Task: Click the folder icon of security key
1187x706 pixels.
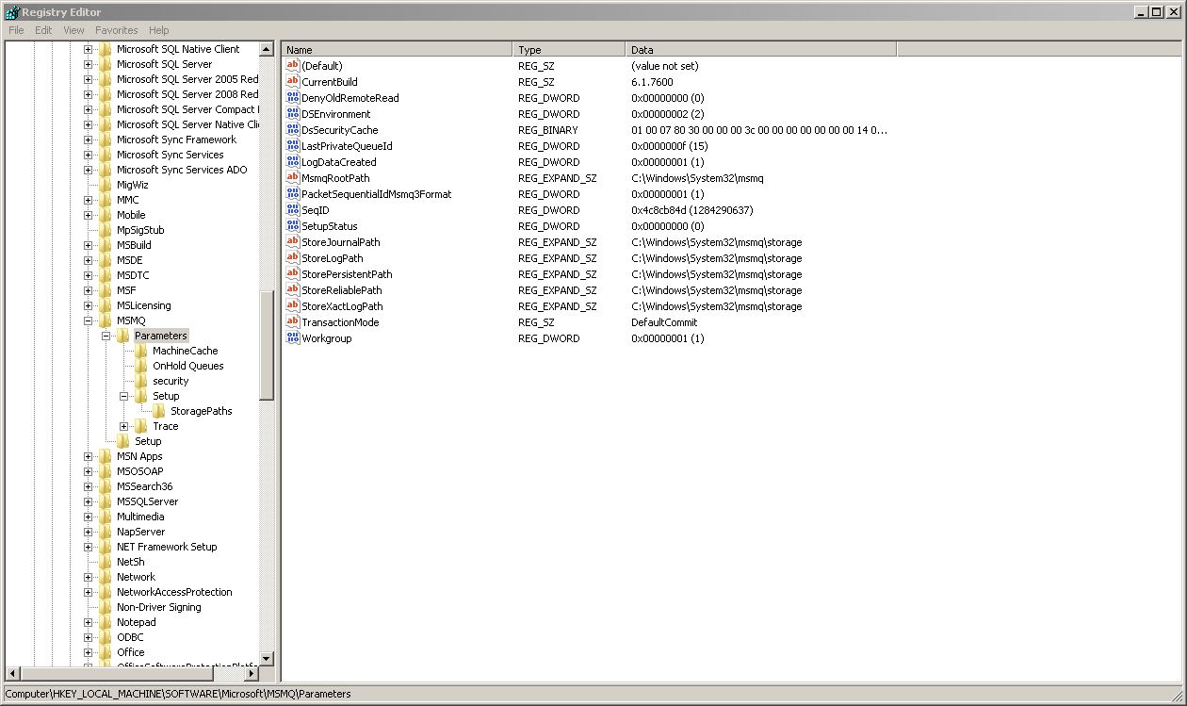Action: [x=141, y=381]
